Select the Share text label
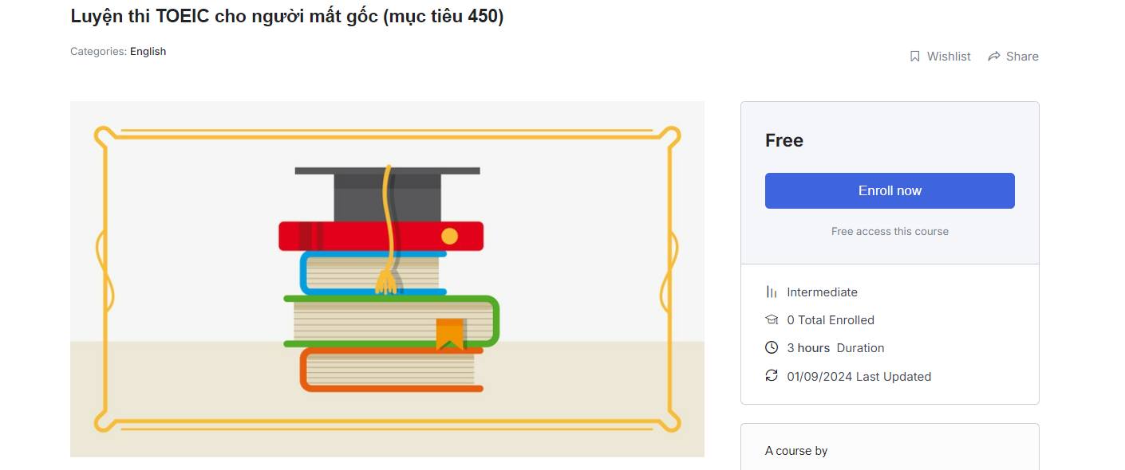The width and height of the screenshot is (1125, 470). click(1022, 57)
